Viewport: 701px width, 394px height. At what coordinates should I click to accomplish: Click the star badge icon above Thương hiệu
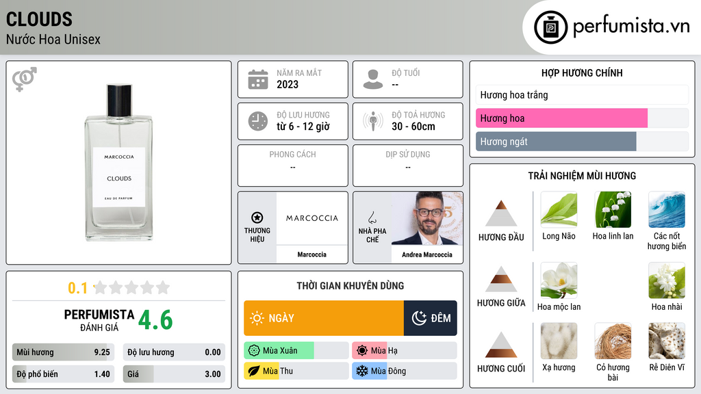(257, 218)
